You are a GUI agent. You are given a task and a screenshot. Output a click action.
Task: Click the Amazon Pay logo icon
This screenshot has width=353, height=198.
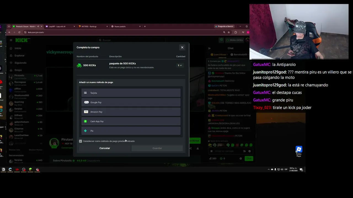click(86, 112)
